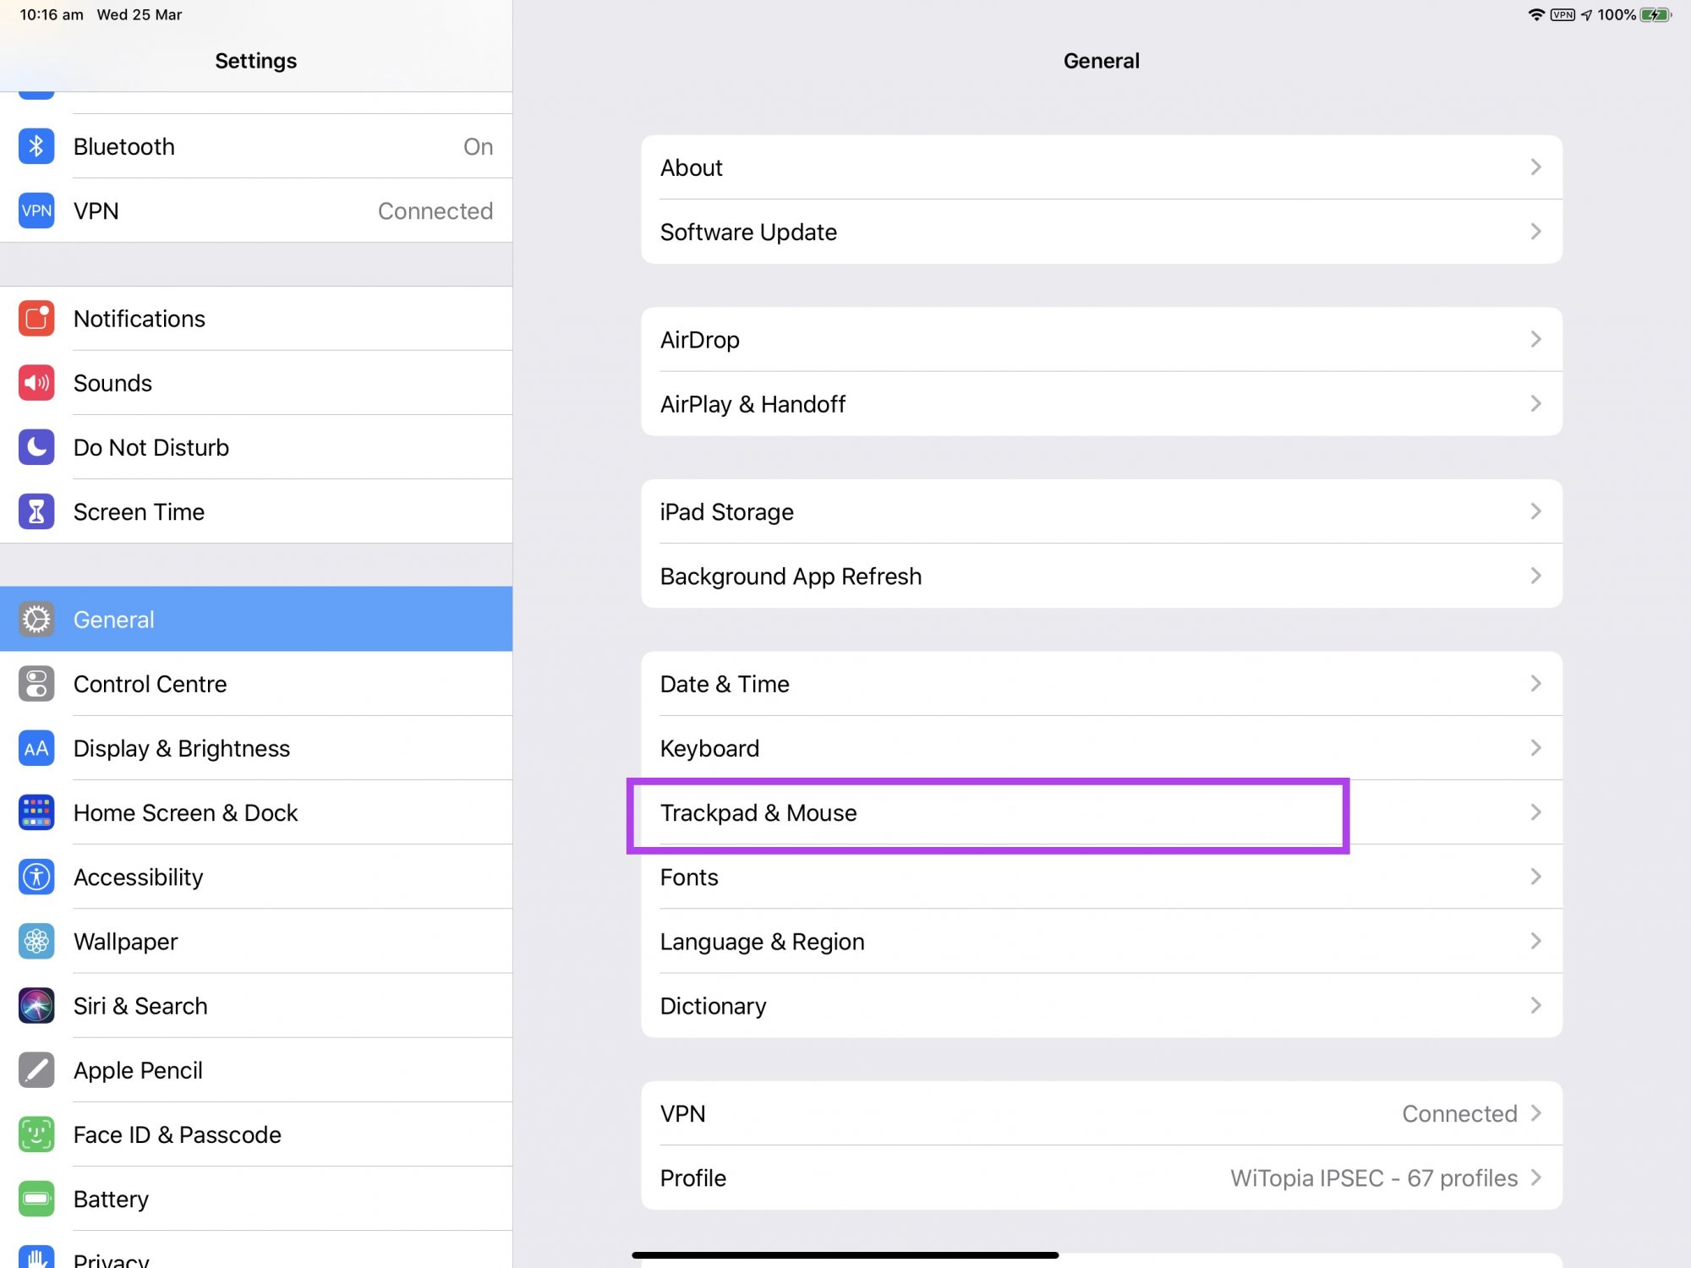Open Siri & Search via its icon

36,1005
